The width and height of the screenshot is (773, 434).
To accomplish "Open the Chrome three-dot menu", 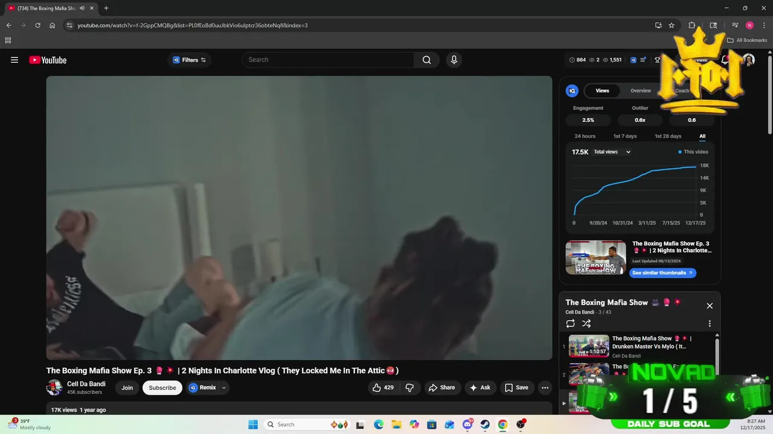I will pyautogui.click(x=764, y=25).
